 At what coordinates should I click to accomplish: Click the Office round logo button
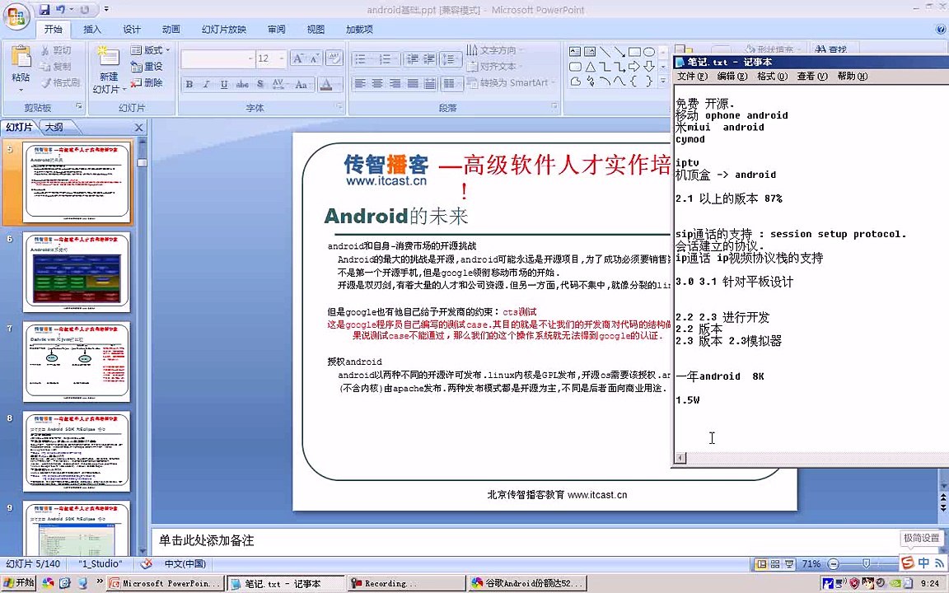(x=16, y=16)
